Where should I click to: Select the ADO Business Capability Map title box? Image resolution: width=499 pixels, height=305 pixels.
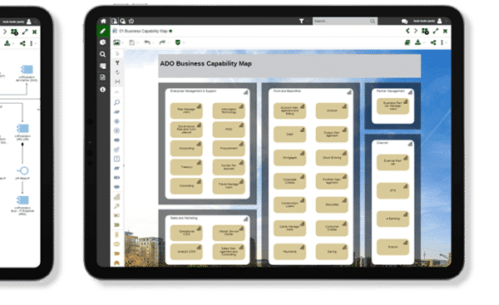click(289, 66)
